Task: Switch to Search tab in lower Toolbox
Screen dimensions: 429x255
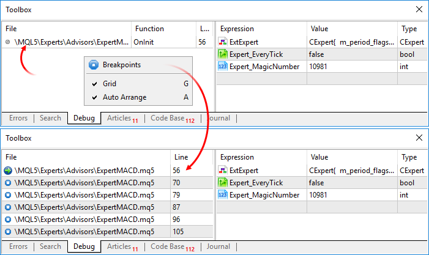Action: pyautogui.click(x=50, y=247)
